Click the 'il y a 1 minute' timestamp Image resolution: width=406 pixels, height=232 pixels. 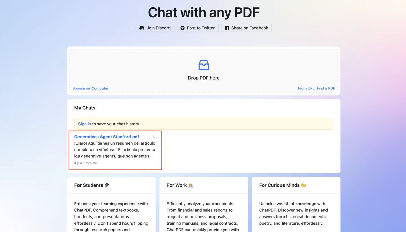coord(86,163)
